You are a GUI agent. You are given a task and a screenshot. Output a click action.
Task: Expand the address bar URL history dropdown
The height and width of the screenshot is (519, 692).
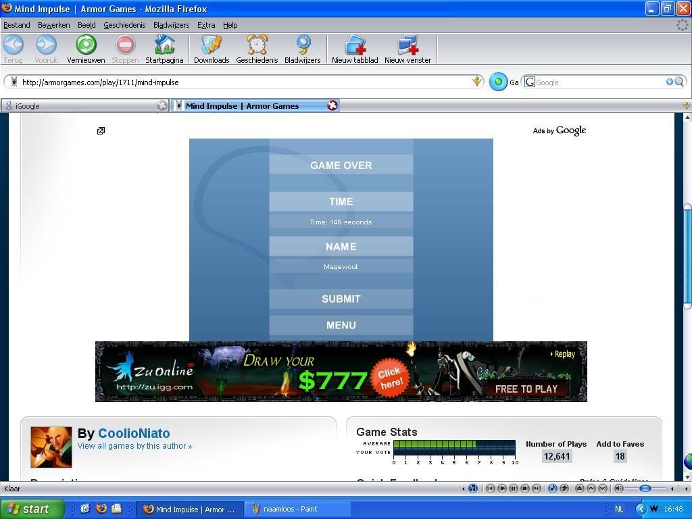click(477, 82)
